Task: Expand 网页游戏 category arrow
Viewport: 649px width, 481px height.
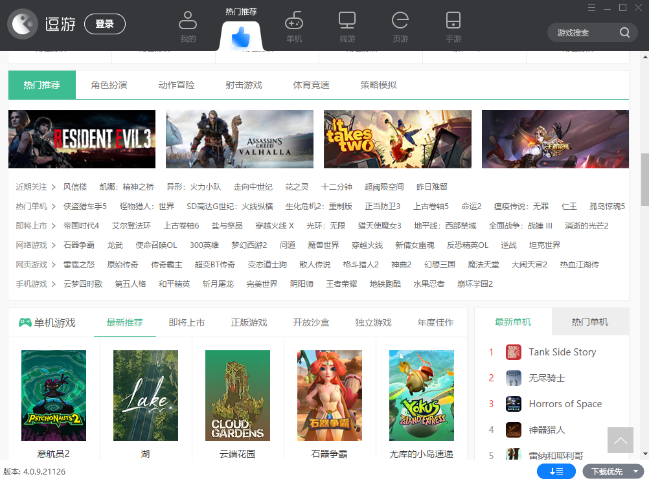Action: pos(53,265)
